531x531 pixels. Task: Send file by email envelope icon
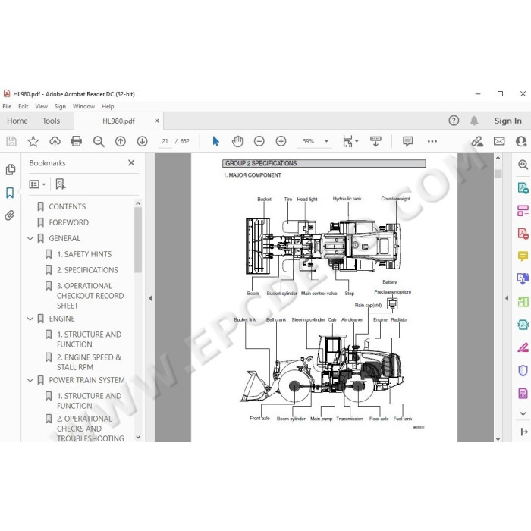499,141
